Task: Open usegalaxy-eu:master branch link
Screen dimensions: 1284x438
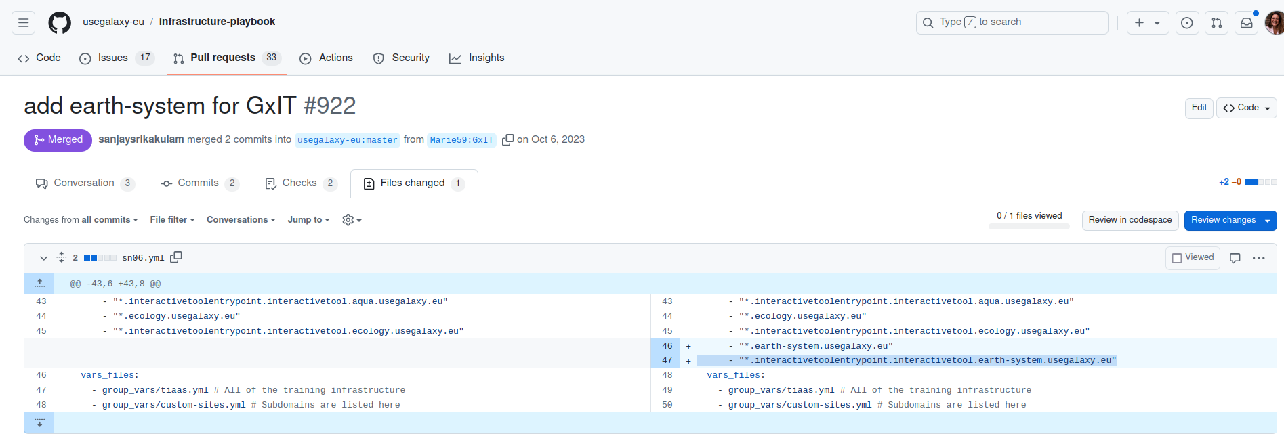Action: (348, 140)
